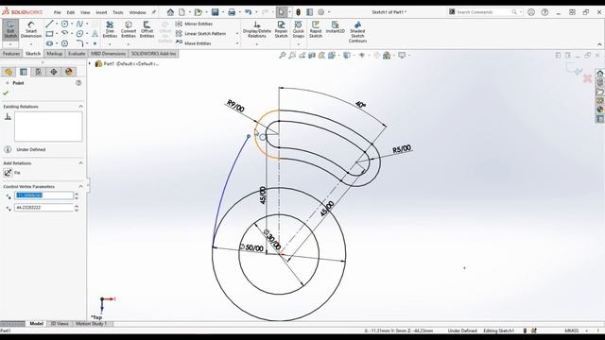605x340 pixels.
Task: Collapse the Control Vertex Parameters section
Action: [80, 187]
